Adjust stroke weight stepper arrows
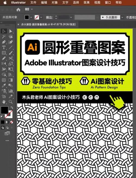The height and width of the screenshot is (178, 136). (x=56, y=17)
